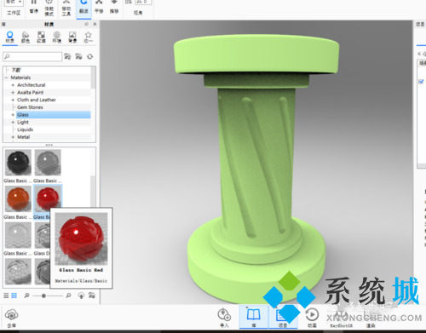Activate the dolly camera tool
426x333 pixels.
(x=114, y=7)
